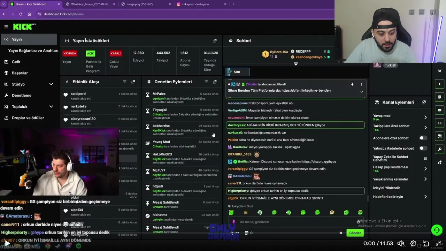Click the chat panel scrollbar

(368, 198)
